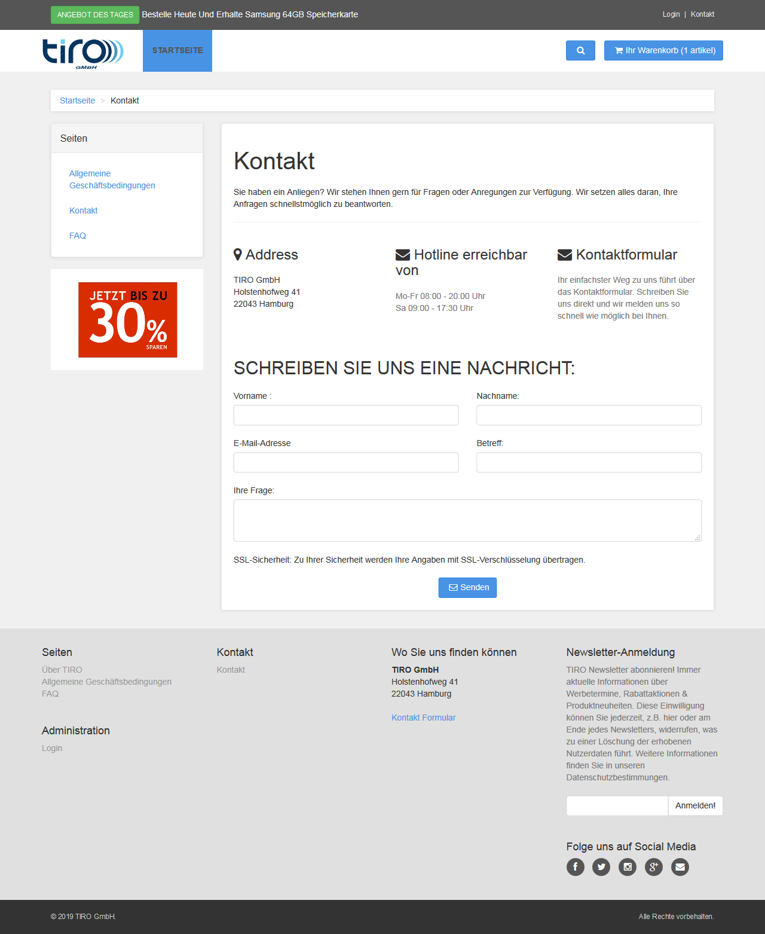765x934 pixels.
Task: Click the Anmelden! newsletter button
Action: coord(695,805)
